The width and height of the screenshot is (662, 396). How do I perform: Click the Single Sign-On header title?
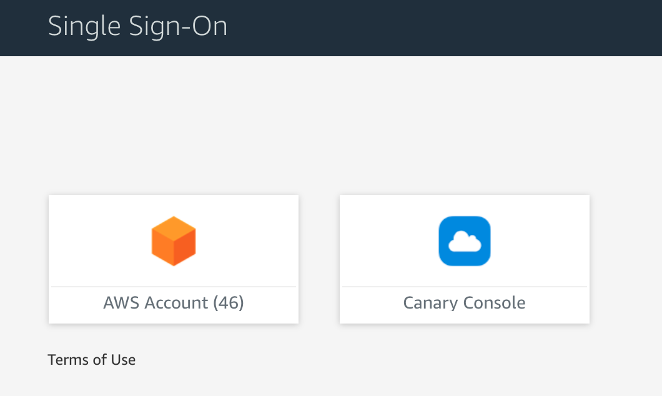(137, 27)
